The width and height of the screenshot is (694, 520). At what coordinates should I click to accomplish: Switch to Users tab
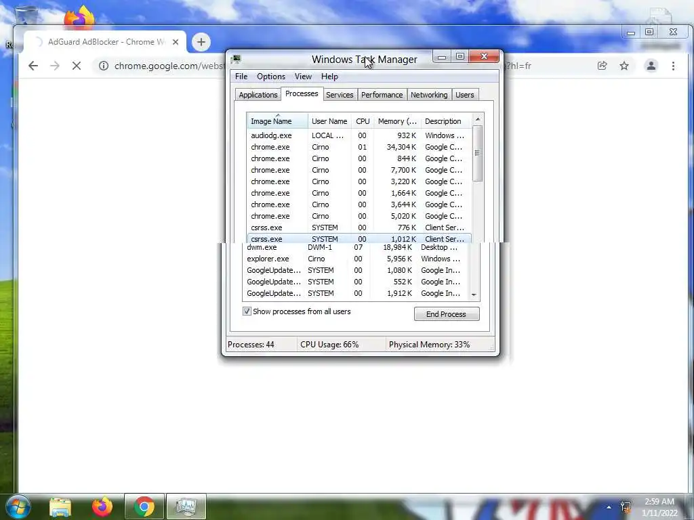tap(465, 95)
